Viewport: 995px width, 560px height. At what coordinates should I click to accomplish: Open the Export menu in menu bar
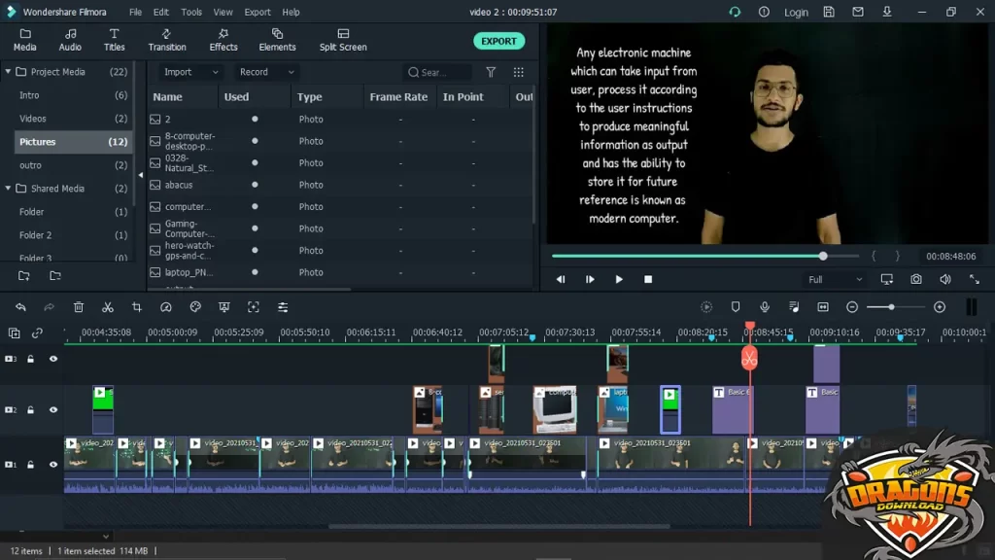257,13
